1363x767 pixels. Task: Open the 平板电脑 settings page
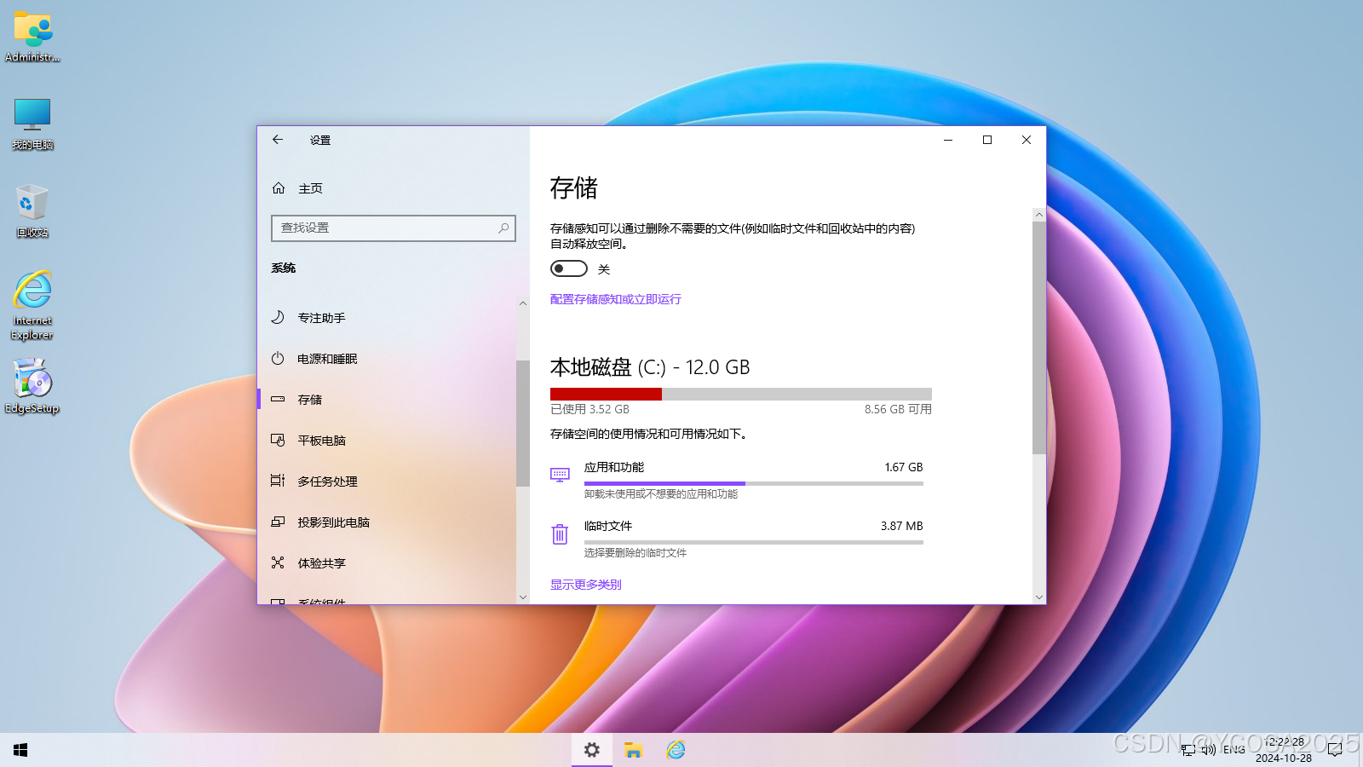387,441
